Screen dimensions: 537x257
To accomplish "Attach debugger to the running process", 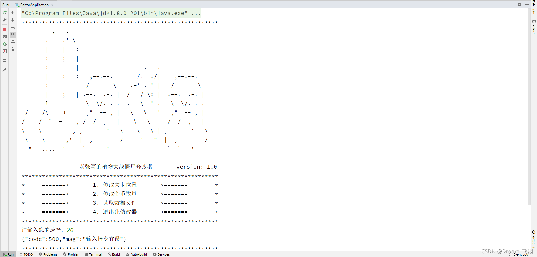I will (x=5, y=44).
